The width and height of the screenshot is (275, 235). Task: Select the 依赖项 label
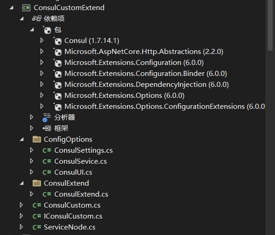[x=54, y=19]
